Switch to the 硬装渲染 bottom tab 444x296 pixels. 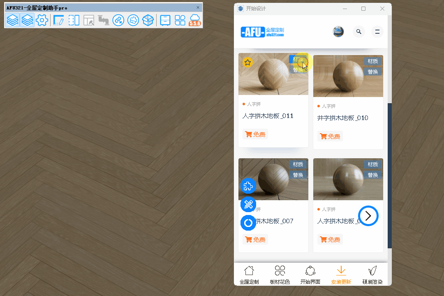pos(372,275)
